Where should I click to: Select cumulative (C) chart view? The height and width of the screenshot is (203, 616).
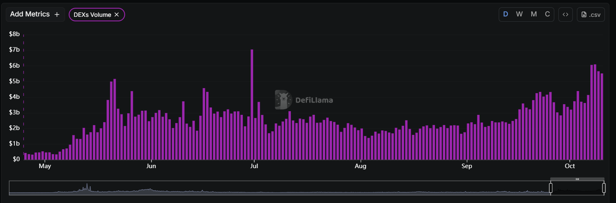pos(547,14)
